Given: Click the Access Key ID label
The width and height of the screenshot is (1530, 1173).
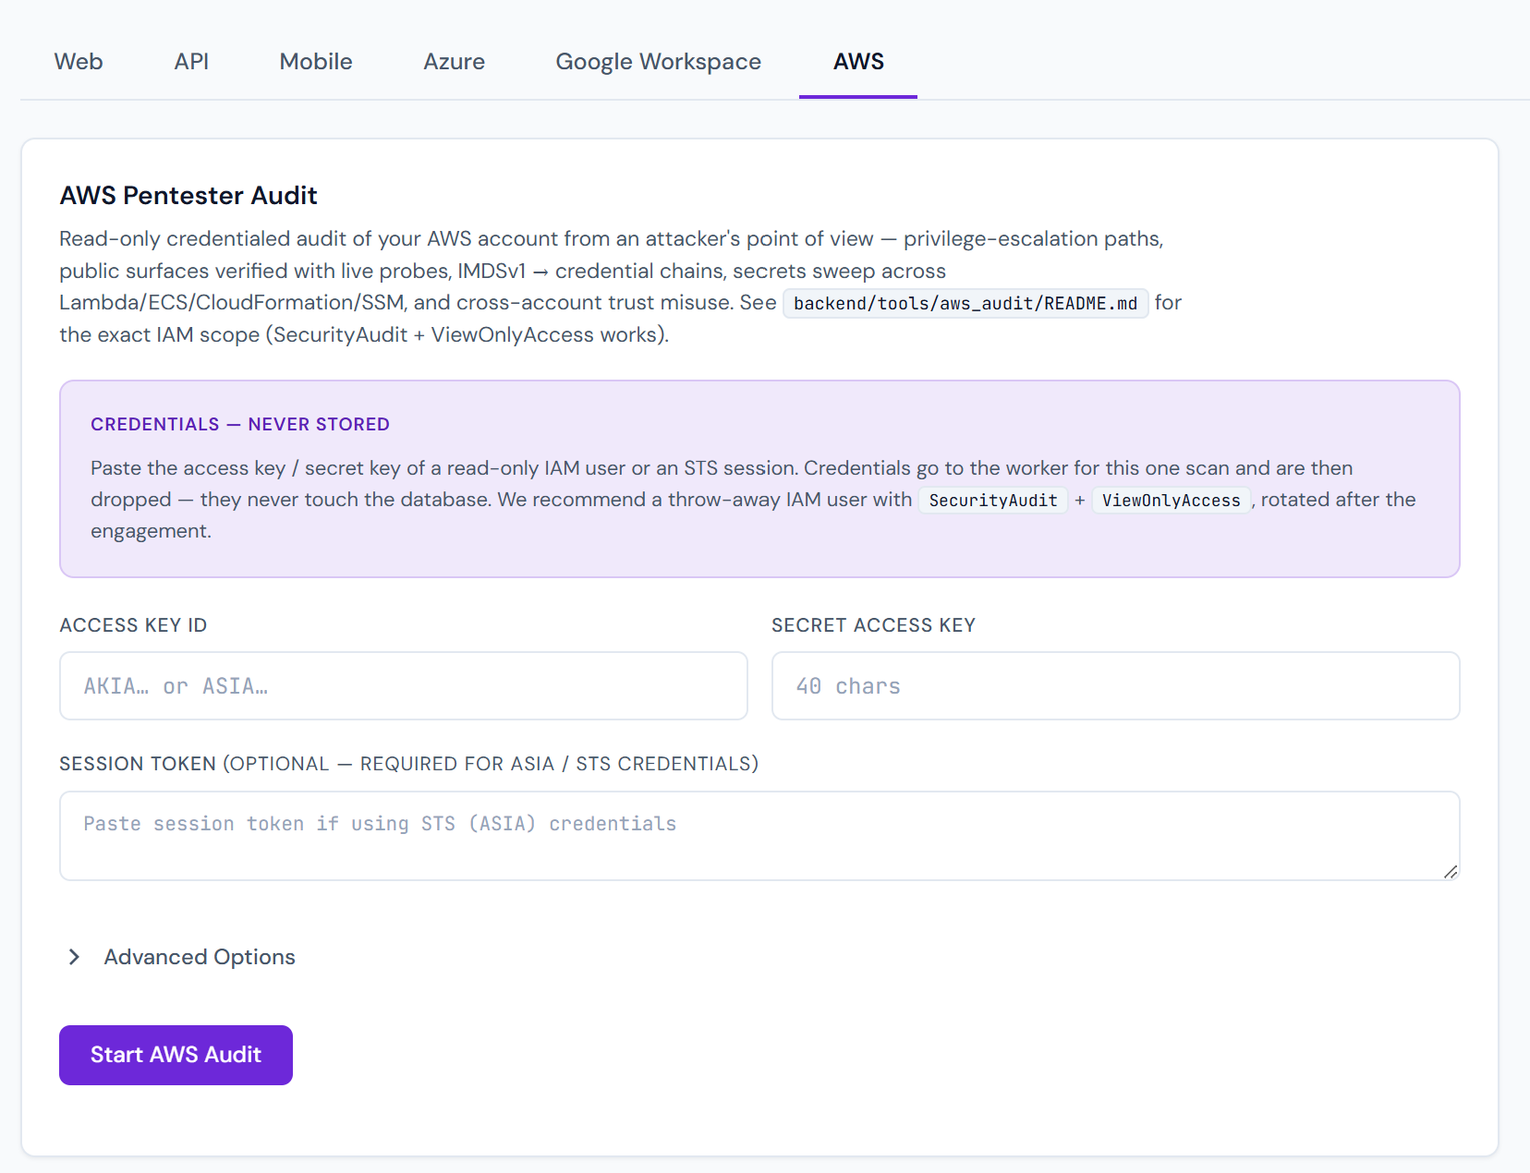Looking at the screenshot, I should click(133, 625).
